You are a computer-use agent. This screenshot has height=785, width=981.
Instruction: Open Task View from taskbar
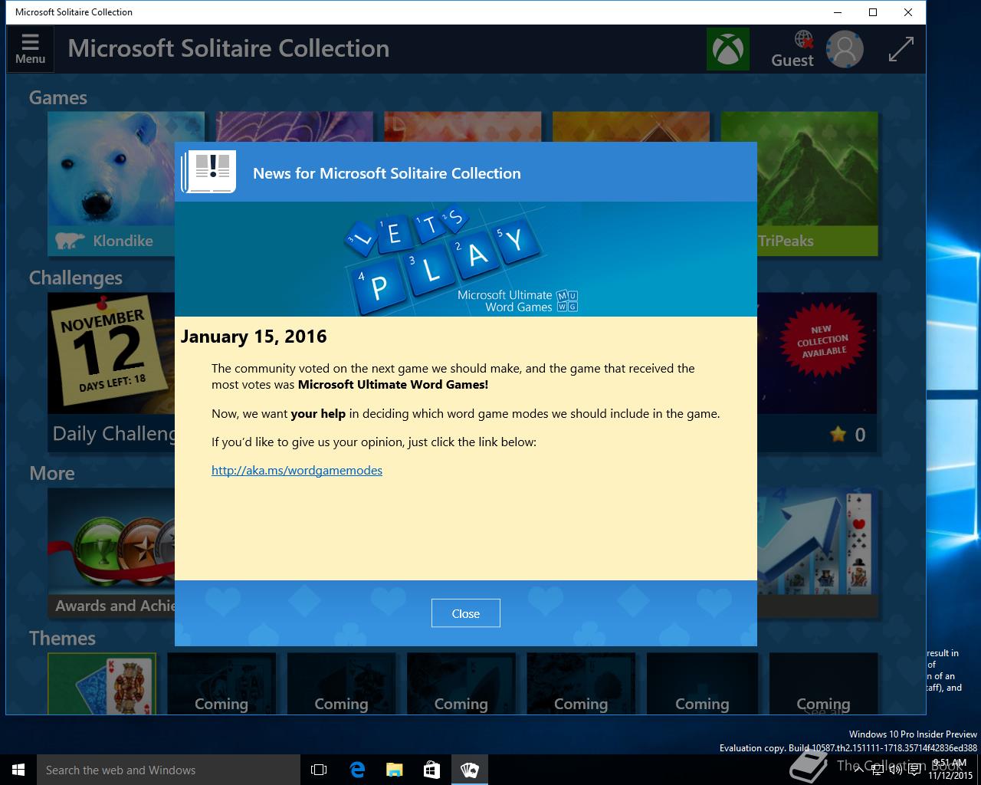pos(319,770)
